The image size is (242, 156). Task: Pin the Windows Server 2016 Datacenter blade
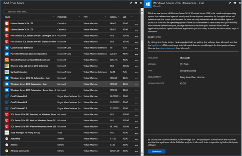tap(230, 3)
